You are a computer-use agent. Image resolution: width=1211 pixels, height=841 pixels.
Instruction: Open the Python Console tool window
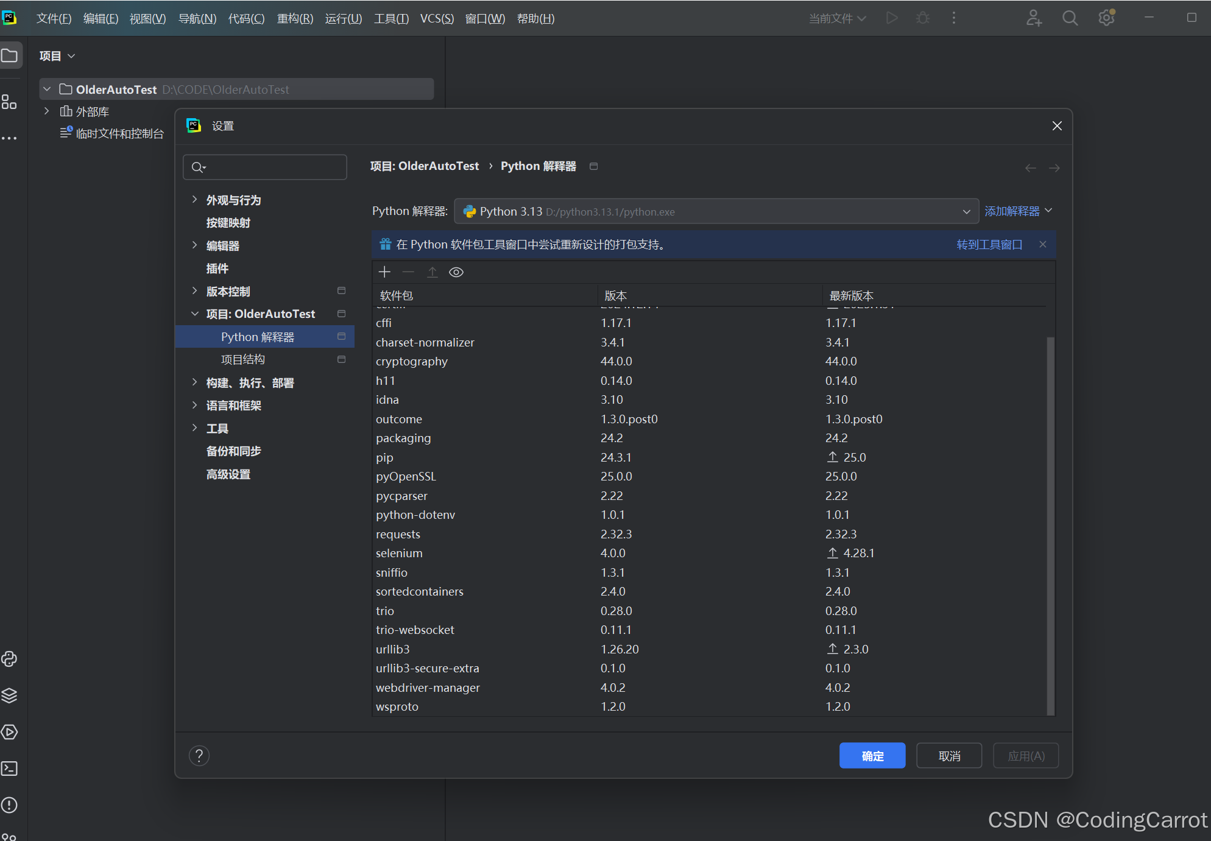tap(9, 659)
